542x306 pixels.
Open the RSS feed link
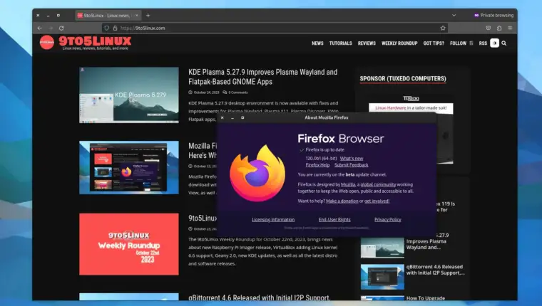pyautogui.click(x=483, y=43)
